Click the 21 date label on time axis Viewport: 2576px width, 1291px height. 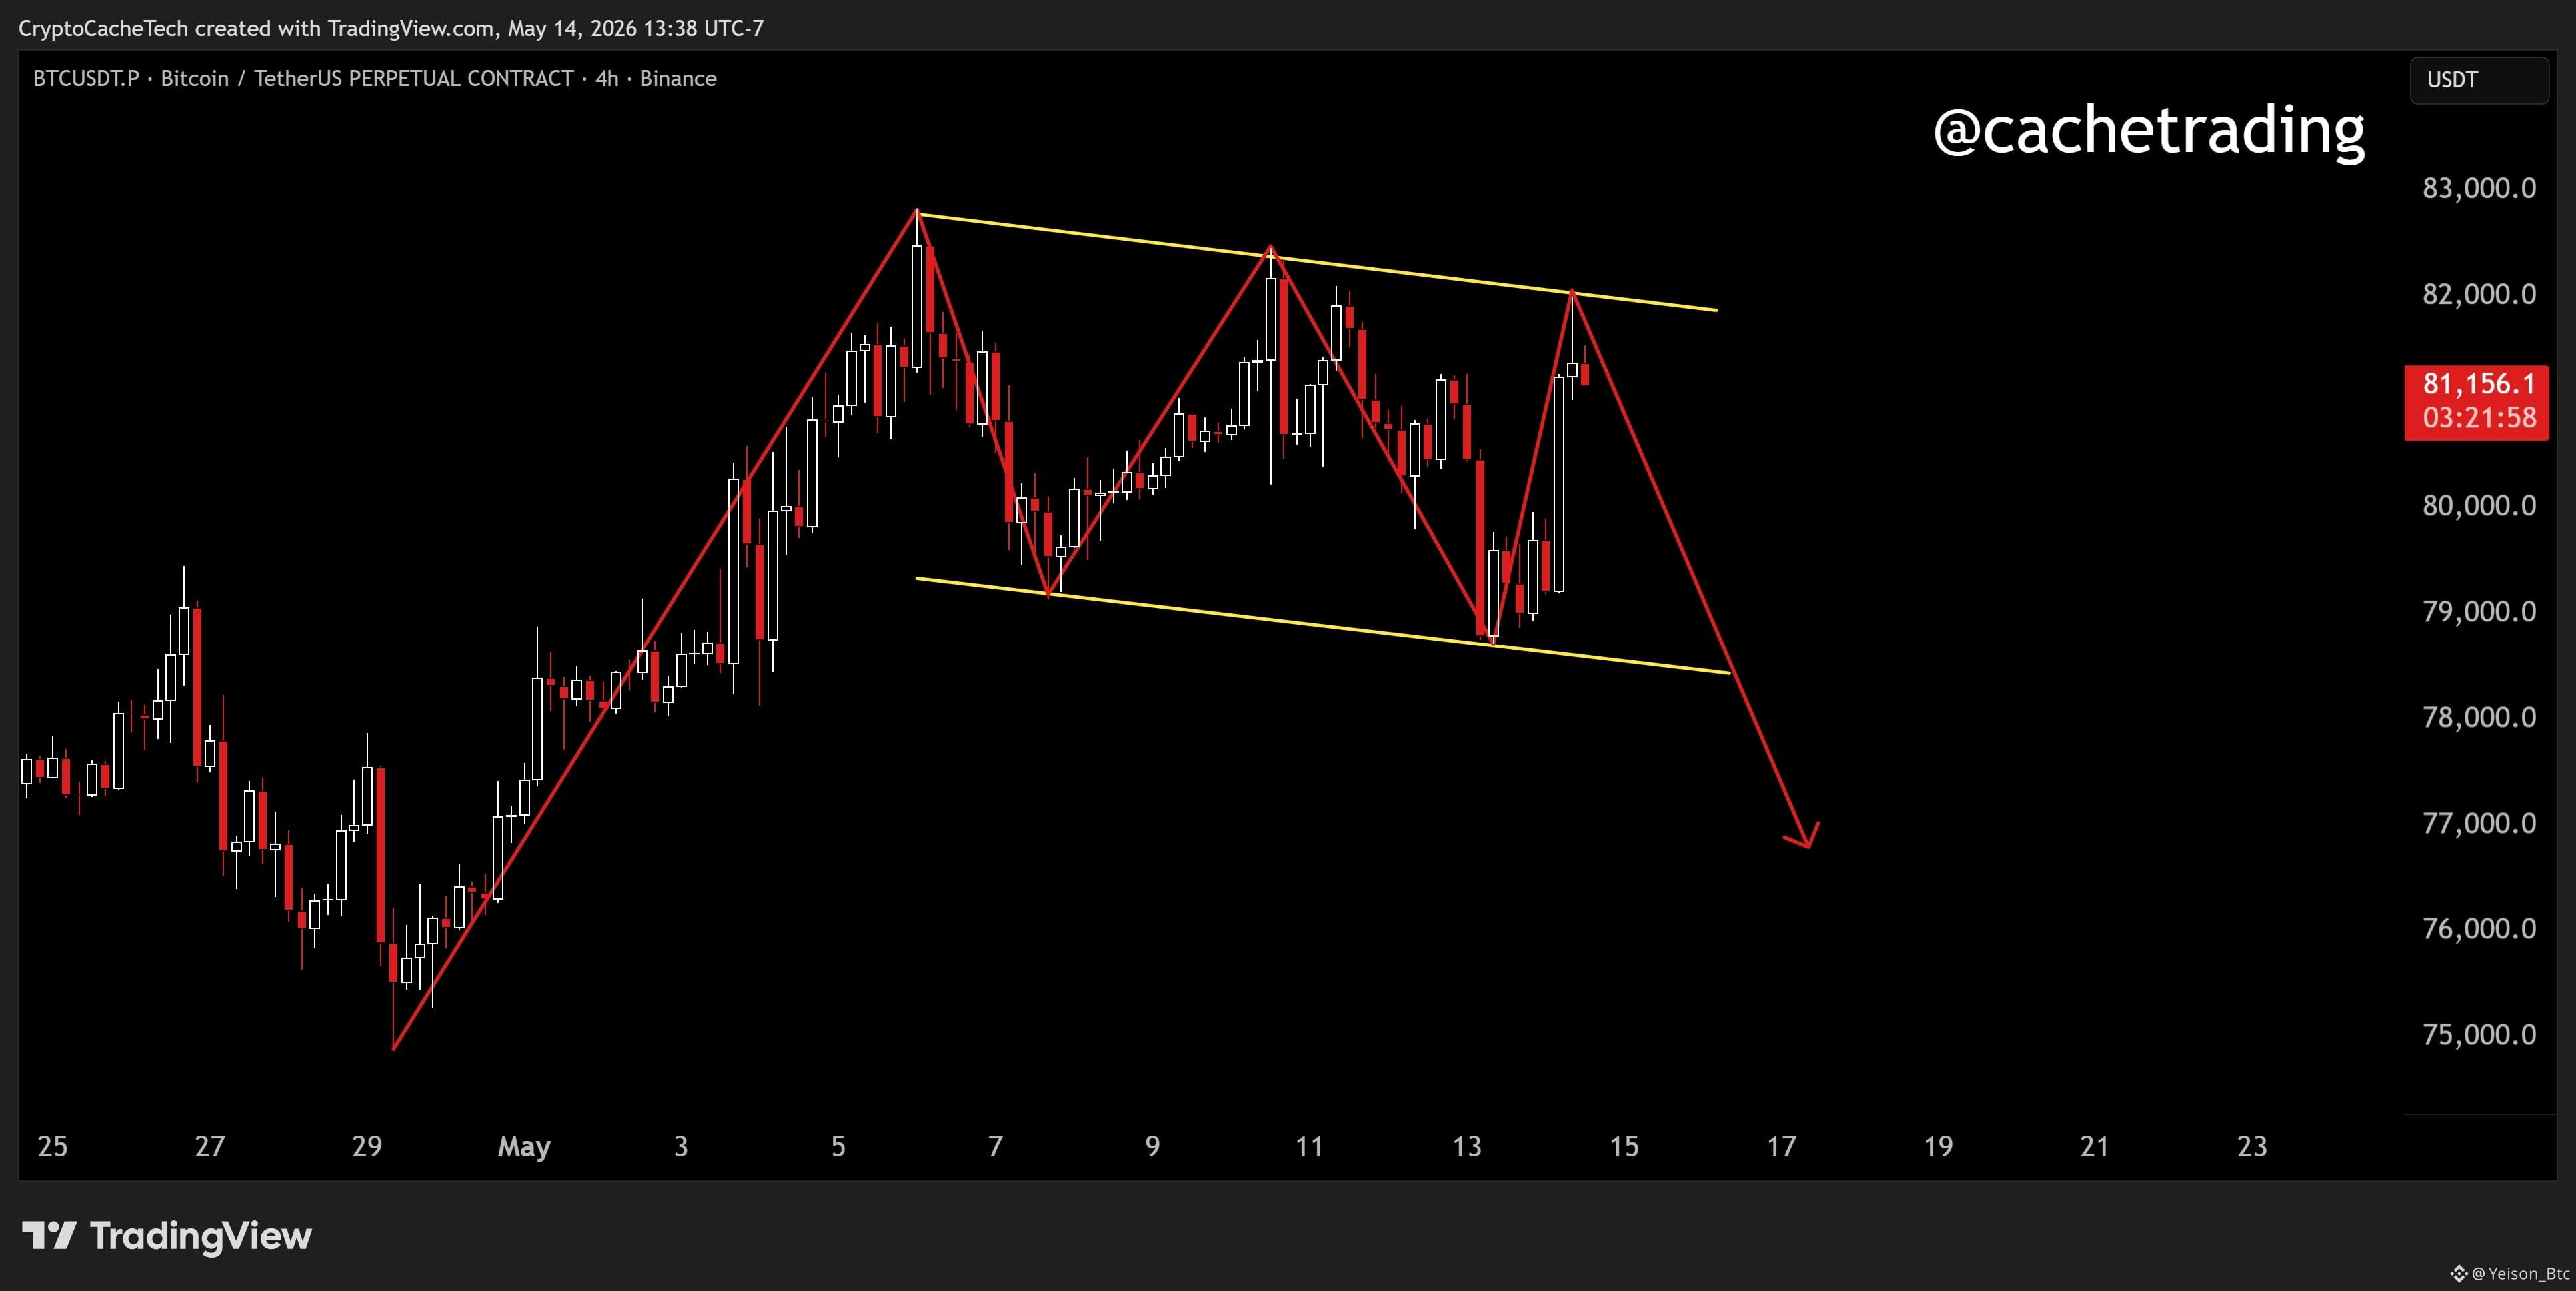click(x=2095, y=1146)
